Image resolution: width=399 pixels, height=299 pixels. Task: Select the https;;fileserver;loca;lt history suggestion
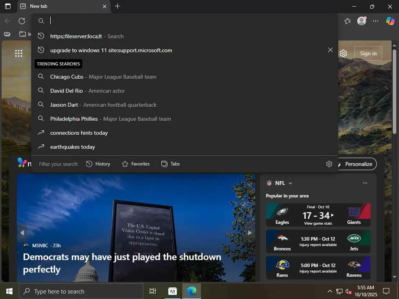(x=185, y=36)
